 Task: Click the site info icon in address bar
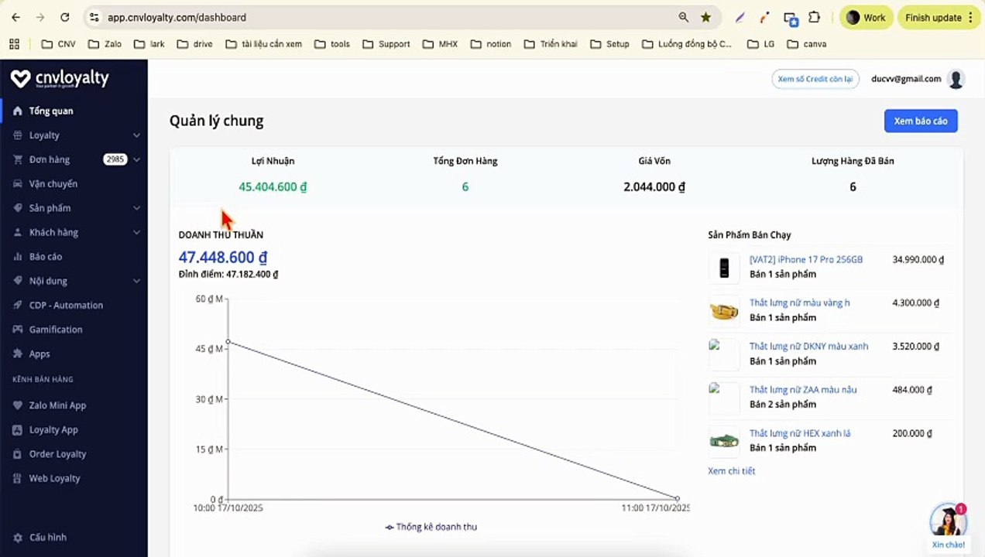(x=94, y=17)
